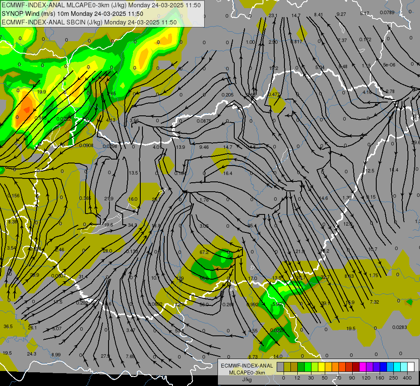
Task: Click the map value '31.4'
Action: pyautogui.click(x=83, y=277)
